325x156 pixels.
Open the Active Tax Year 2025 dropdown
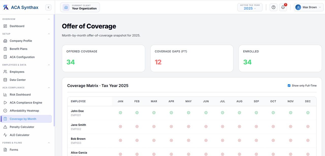click(250, 7)
